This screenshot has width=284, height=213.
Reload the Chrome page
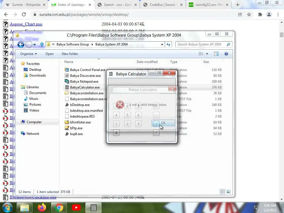pos(24,14)
